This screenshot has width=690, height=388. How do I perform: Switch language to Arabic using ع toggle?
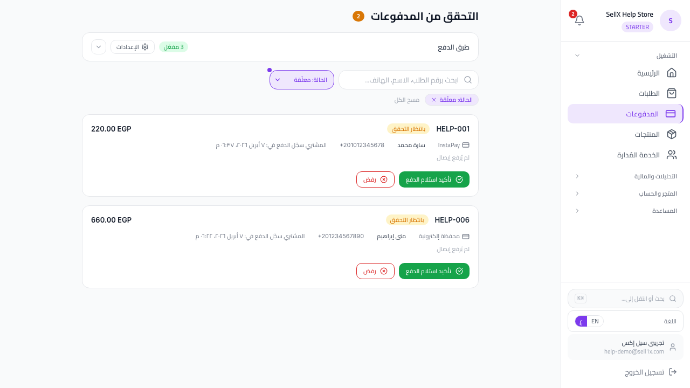(581, 321)
